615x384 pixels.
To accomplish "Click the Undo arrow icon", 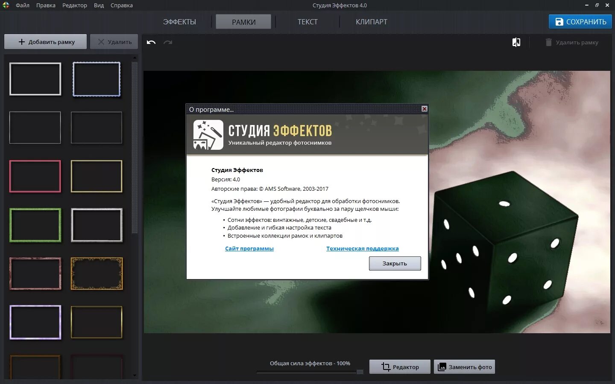I will [150, 42].
